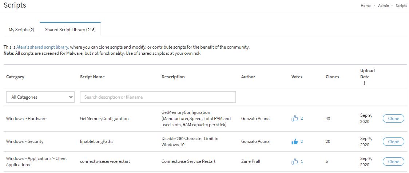409x173 pixels.
Task: Focus the search description or filename field
Action: pos(158,97)
